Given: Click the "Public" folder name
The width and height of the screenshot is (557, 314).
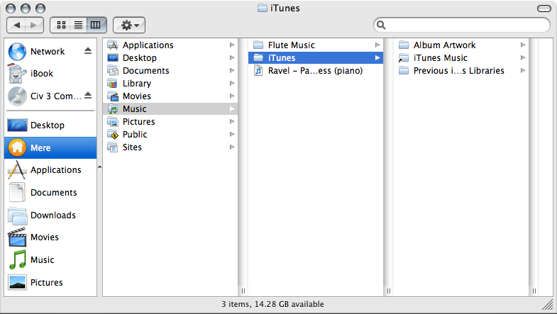Looking at the screenshot, I should [135, 135].
